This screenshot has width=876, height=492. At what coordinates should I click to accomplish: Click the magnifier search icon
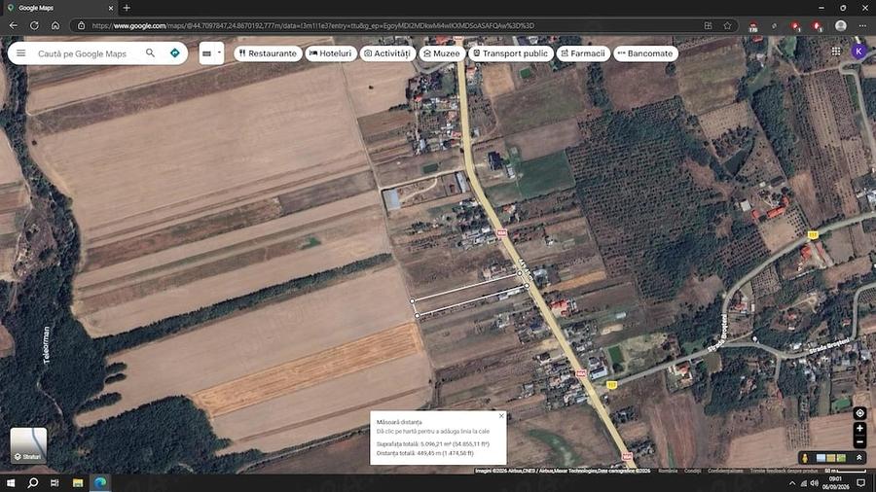pos(150,53)
